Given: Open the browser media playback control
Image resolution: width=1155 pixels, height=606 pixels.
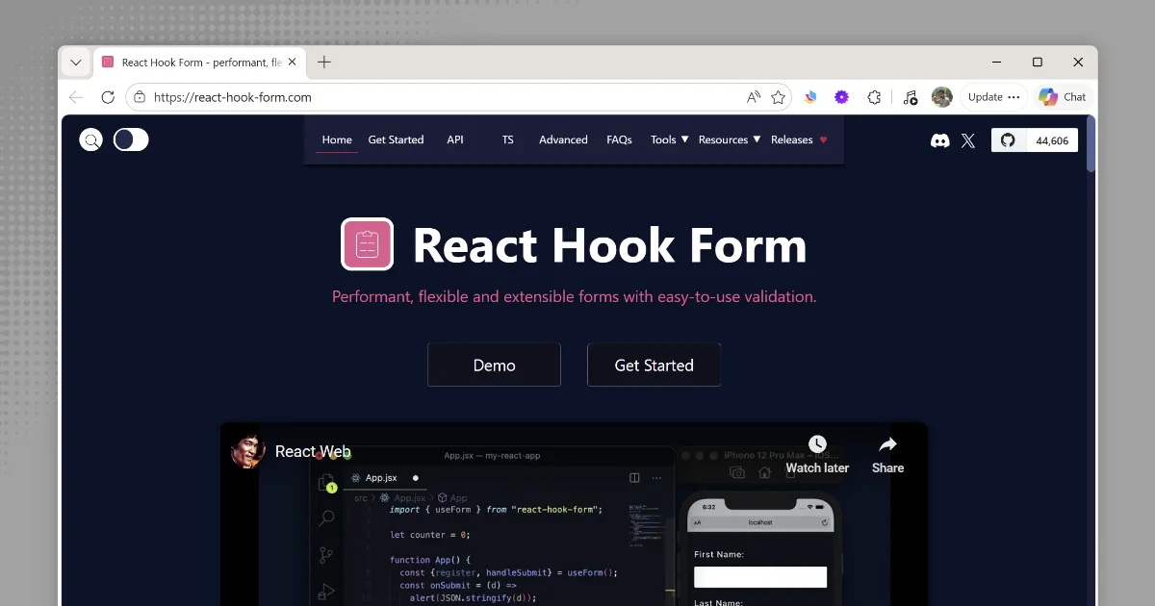Looking at the screenshot, I should (910, 96).
